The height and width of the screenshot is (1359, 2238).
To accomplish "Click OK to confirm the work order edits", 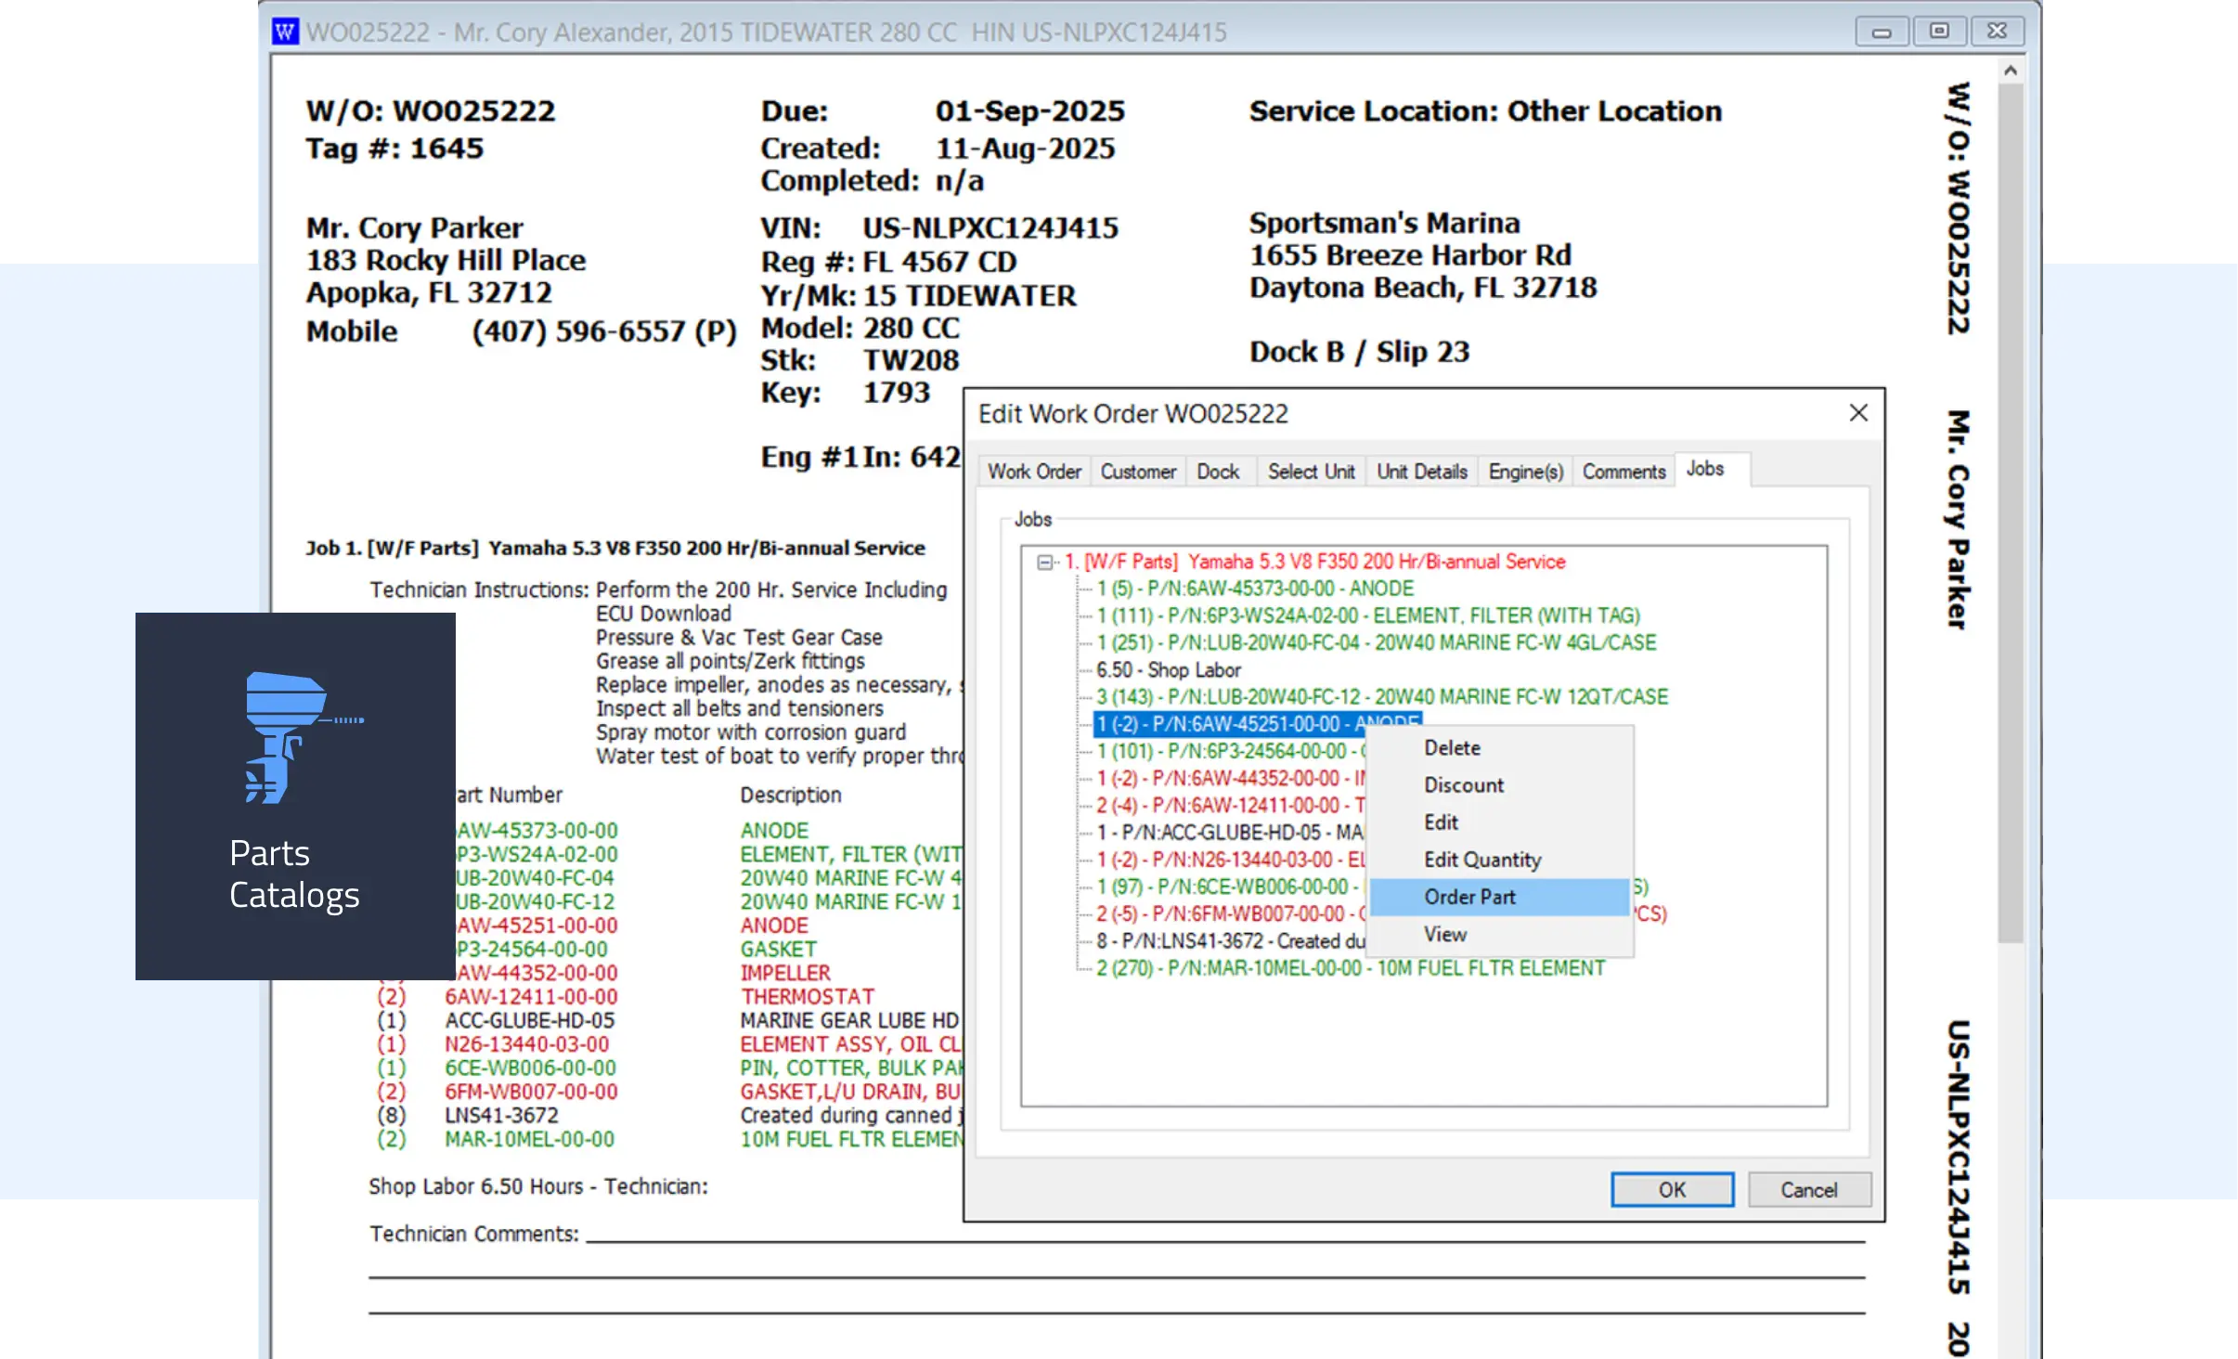I will click(x=1671, y=1189).
